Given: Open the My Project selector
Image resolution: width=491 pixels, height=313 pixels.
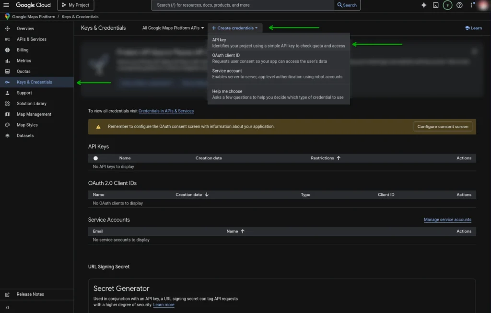Looking at the screenshot, I should click(x=76, y=5).
